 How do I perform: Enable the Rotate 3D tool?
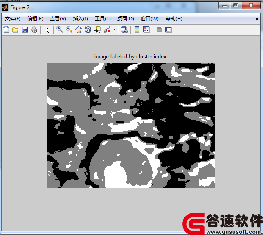[88, 30]
